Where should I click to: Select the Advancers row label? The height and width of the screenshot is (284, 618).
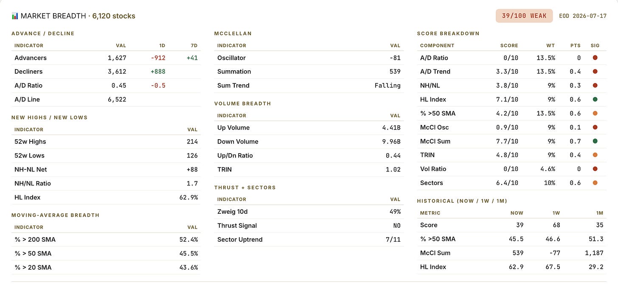[x=31, y=58]
